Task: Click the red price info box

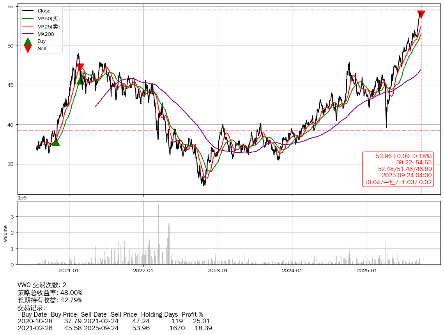Action: coord(398,169)
